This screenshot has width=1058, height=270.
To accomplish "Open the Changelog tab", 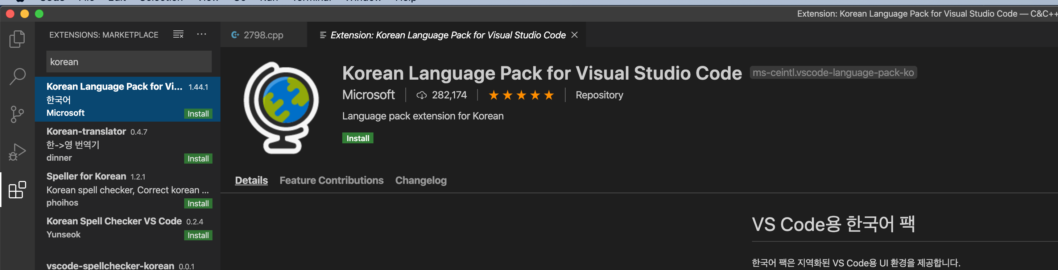I will point(421,180).
